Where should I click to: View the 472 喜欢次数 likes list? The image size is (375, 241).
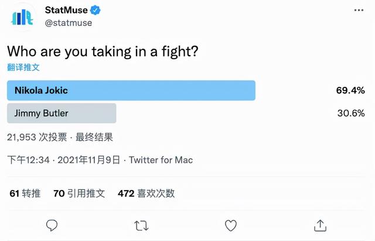coord(146,194)
